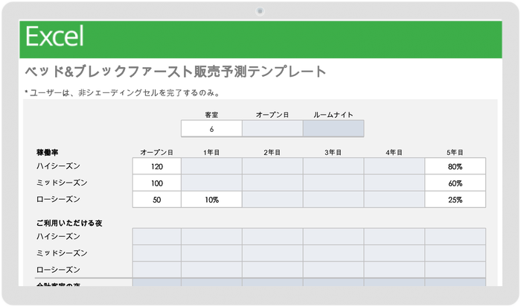Click the ミッドシーズン label under 稼働率

[62, 183]
